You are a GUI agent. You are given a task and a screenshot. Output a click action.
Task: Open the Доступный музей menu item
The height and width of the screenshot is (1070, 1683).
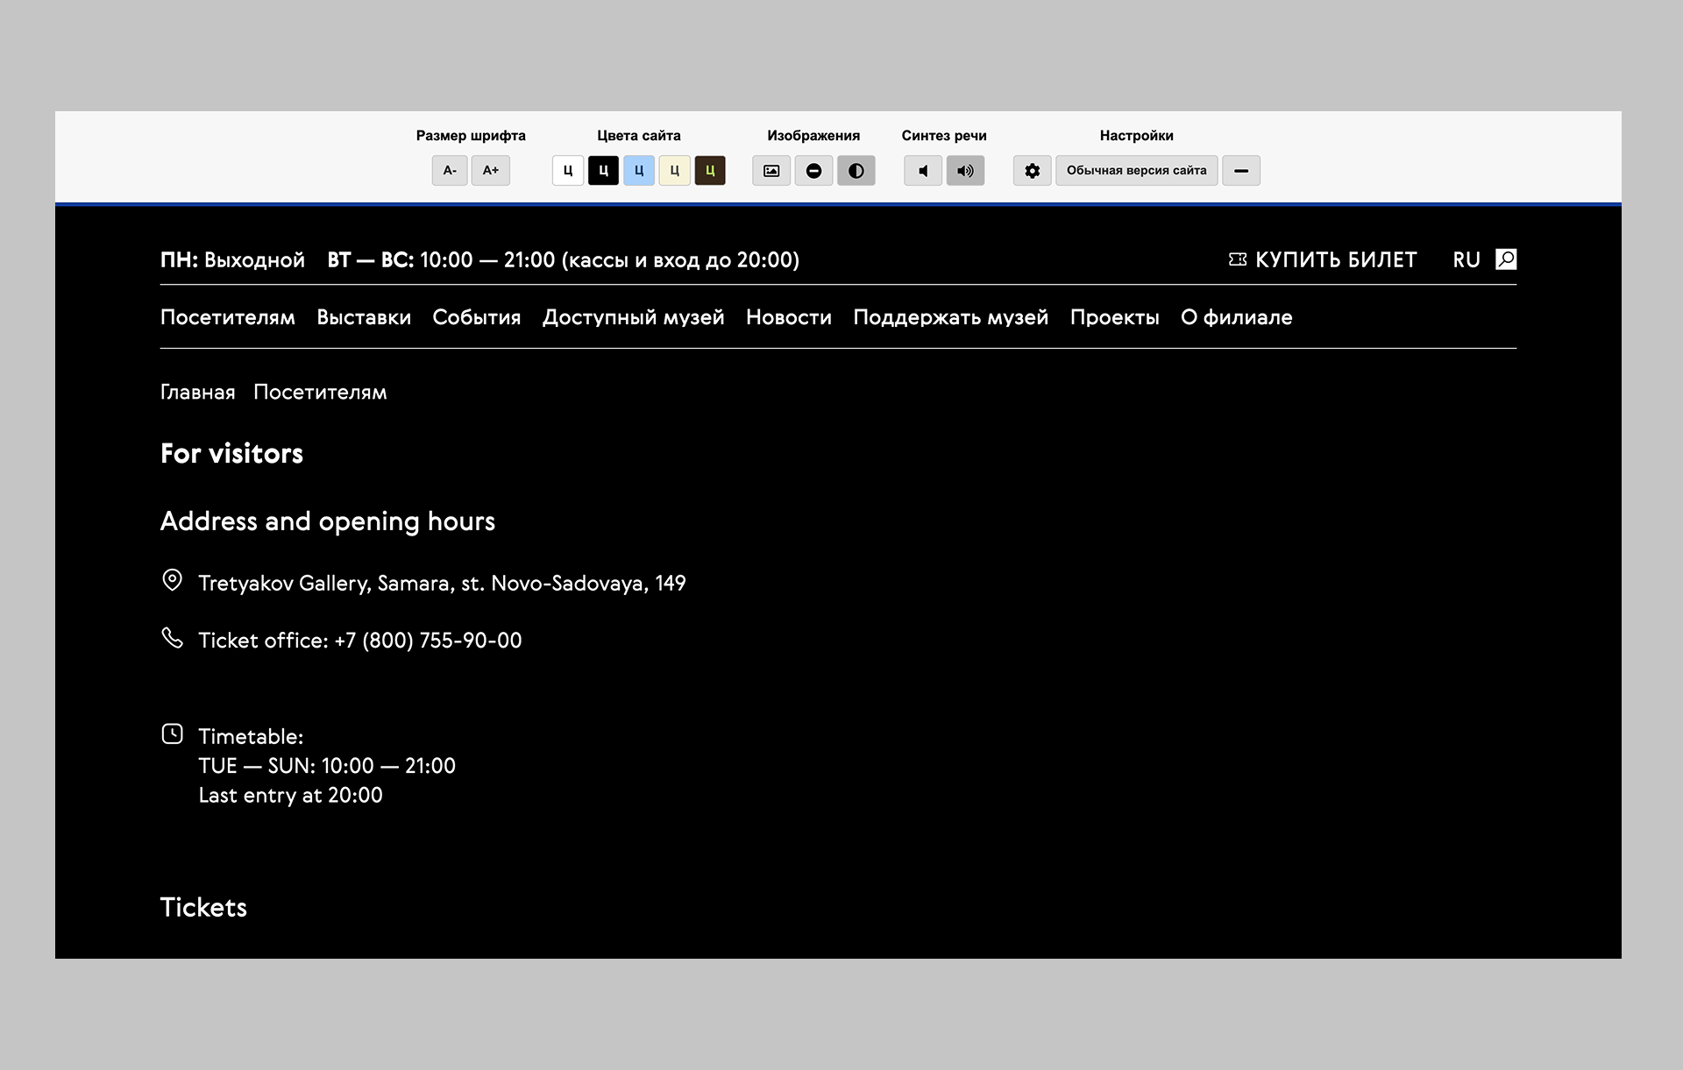(633, 317)
